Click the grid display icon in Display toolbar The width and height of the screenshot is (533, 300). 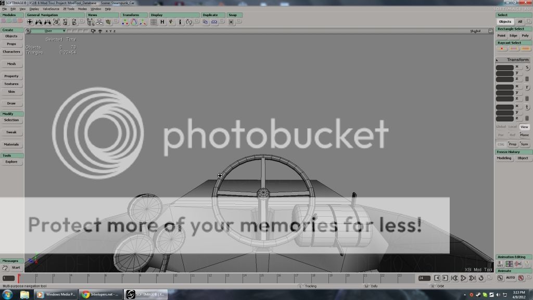(x=154, y=22)
